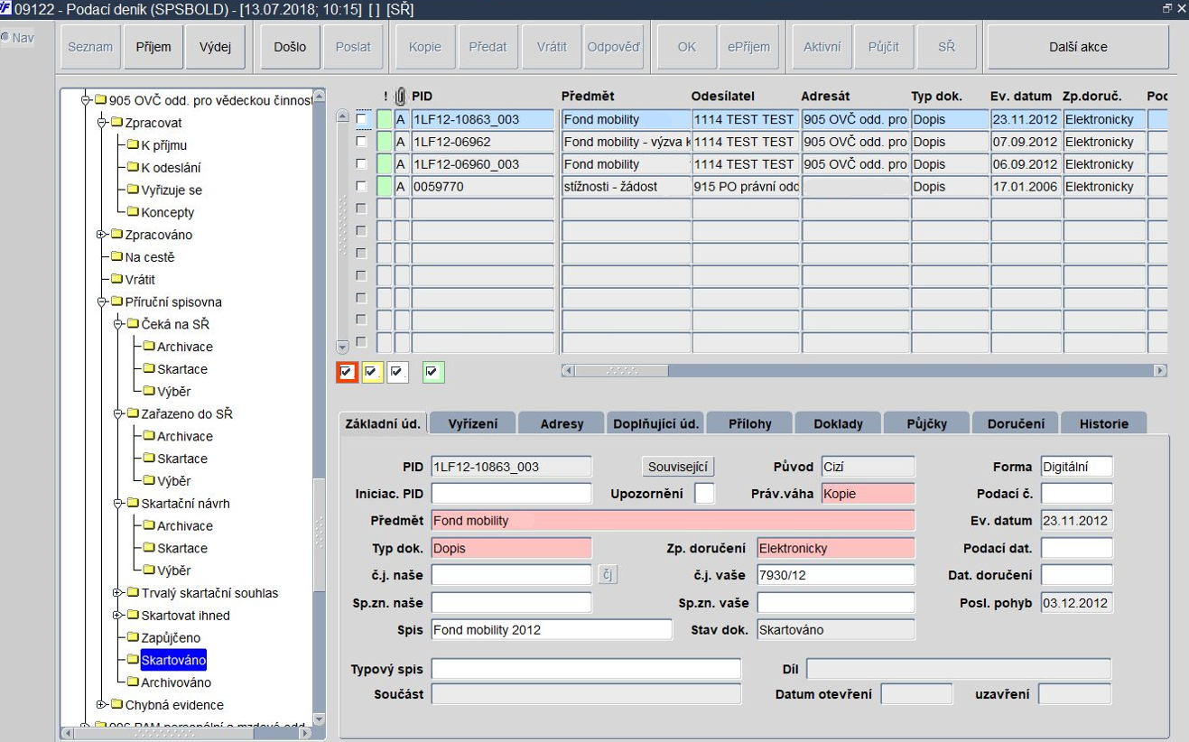This screenshot has height=742, width=1189.
Task: Toggle the yellow color filter checkbox
Action: (372, 372)
